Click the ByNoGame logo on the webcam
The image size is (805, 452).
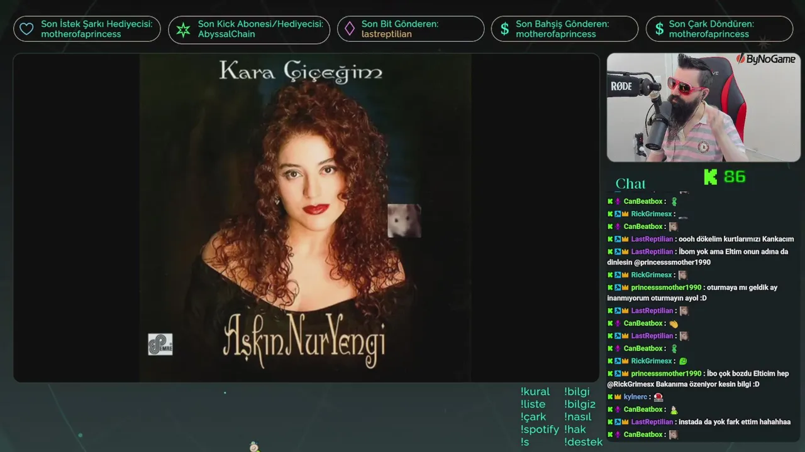click(766, 59)
